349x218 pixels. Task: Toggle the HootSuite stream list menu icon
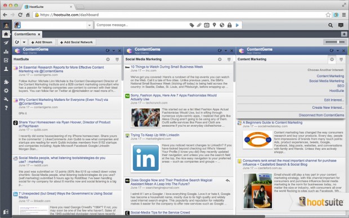pos(117,59)
